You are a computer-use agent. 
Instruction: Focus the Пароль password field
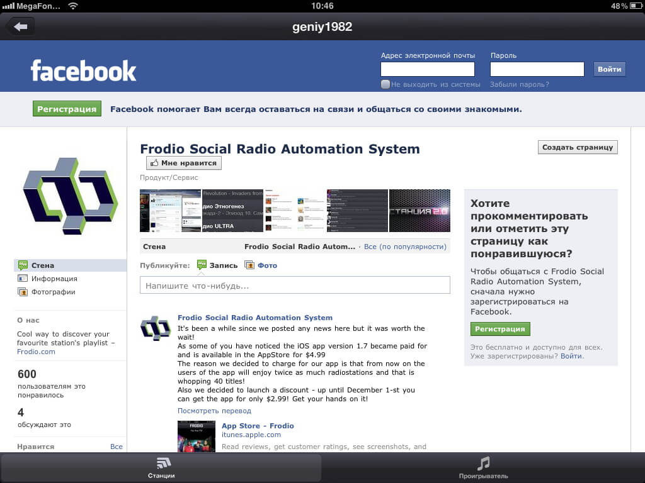coord(537,69)
